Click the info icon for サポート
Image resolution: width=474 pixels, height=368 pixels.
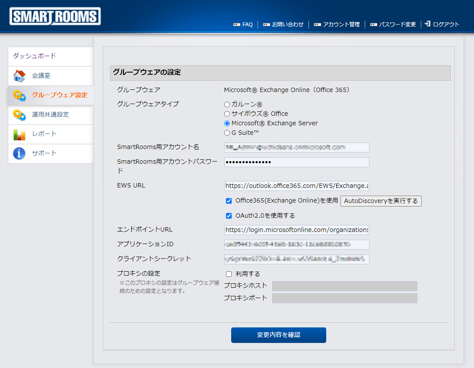click(19, 154)
